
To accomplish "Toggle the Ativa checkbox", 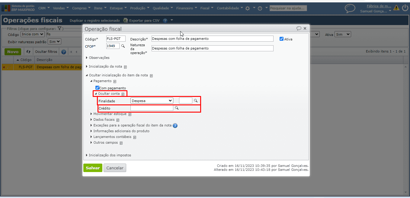I will click(x=281, y=39).
